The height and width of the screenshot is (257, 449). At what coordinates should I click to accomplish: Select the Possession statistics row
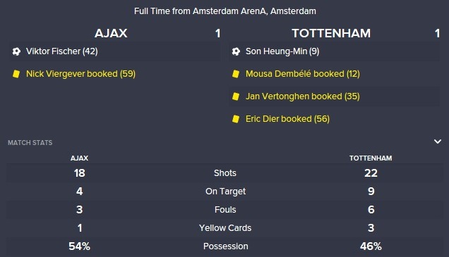[x=224, y=246]
